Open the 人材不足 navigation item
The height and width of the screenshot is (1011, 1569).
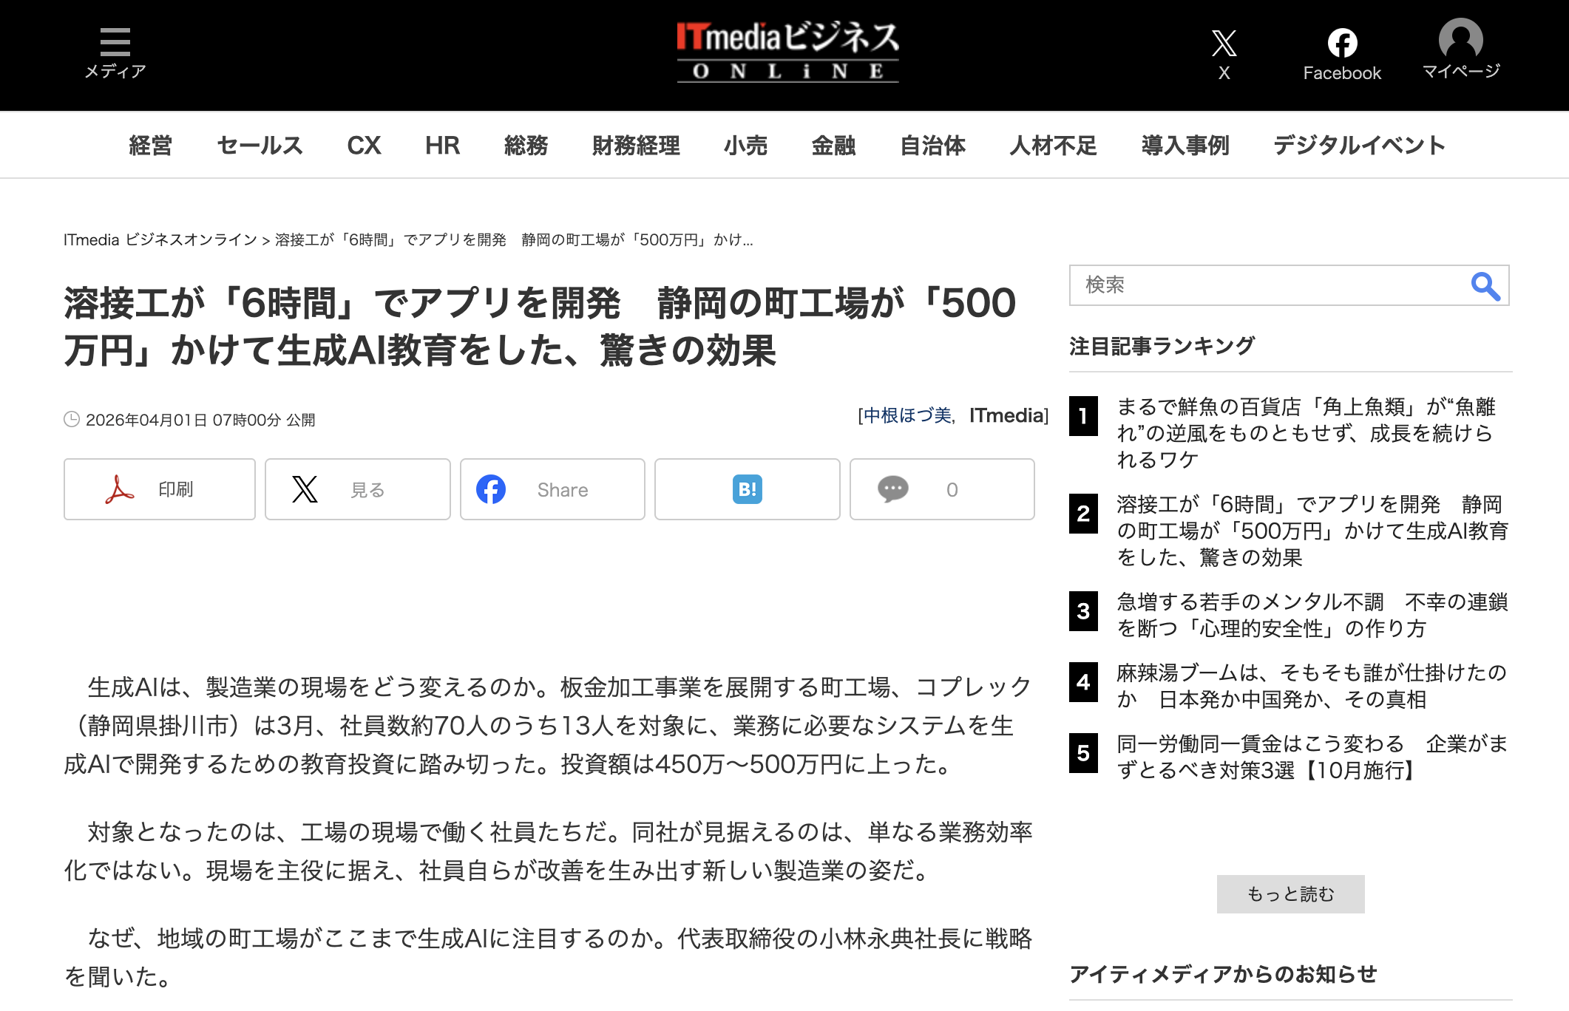(1053, 146)
